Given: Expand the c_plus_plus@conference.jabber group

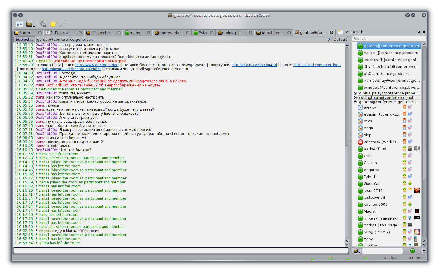Looking at the screenshot, I should pos(355,93).
